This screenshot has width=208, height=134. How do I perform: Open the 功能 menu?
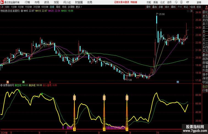(x=149, y=2)
